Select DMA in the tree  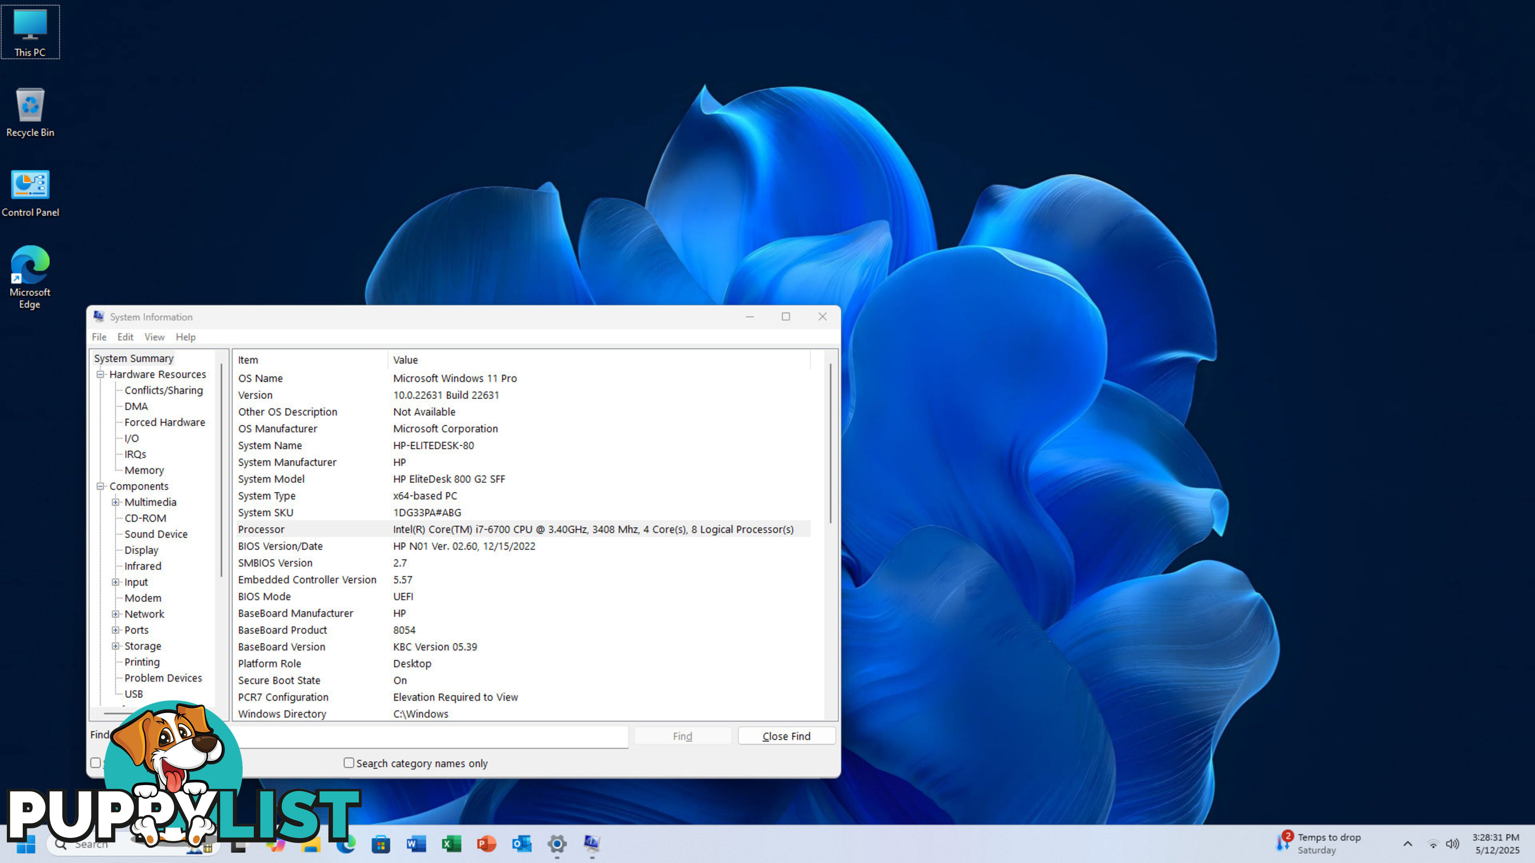click(136, 407)
